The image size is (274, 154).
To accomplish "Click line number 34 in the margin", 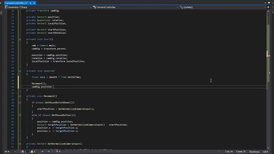I will pyautogui.click(x=12, y=87).
